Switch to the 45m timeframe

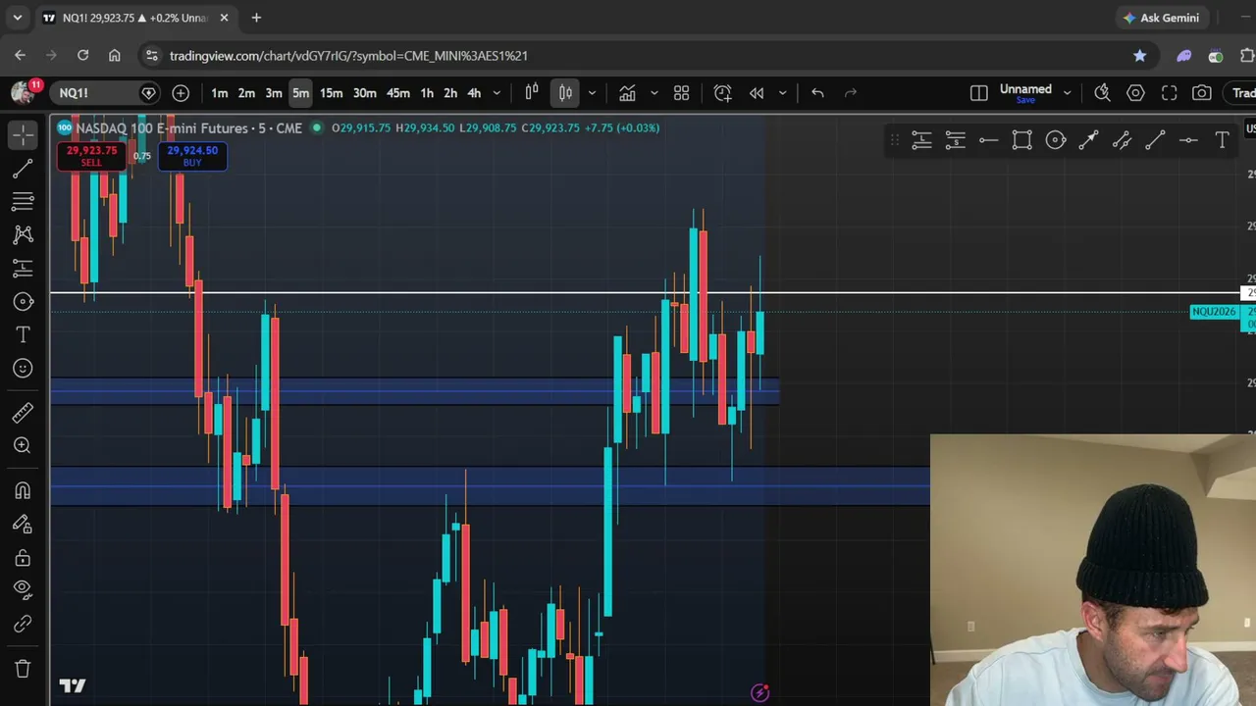click(397, 93)
